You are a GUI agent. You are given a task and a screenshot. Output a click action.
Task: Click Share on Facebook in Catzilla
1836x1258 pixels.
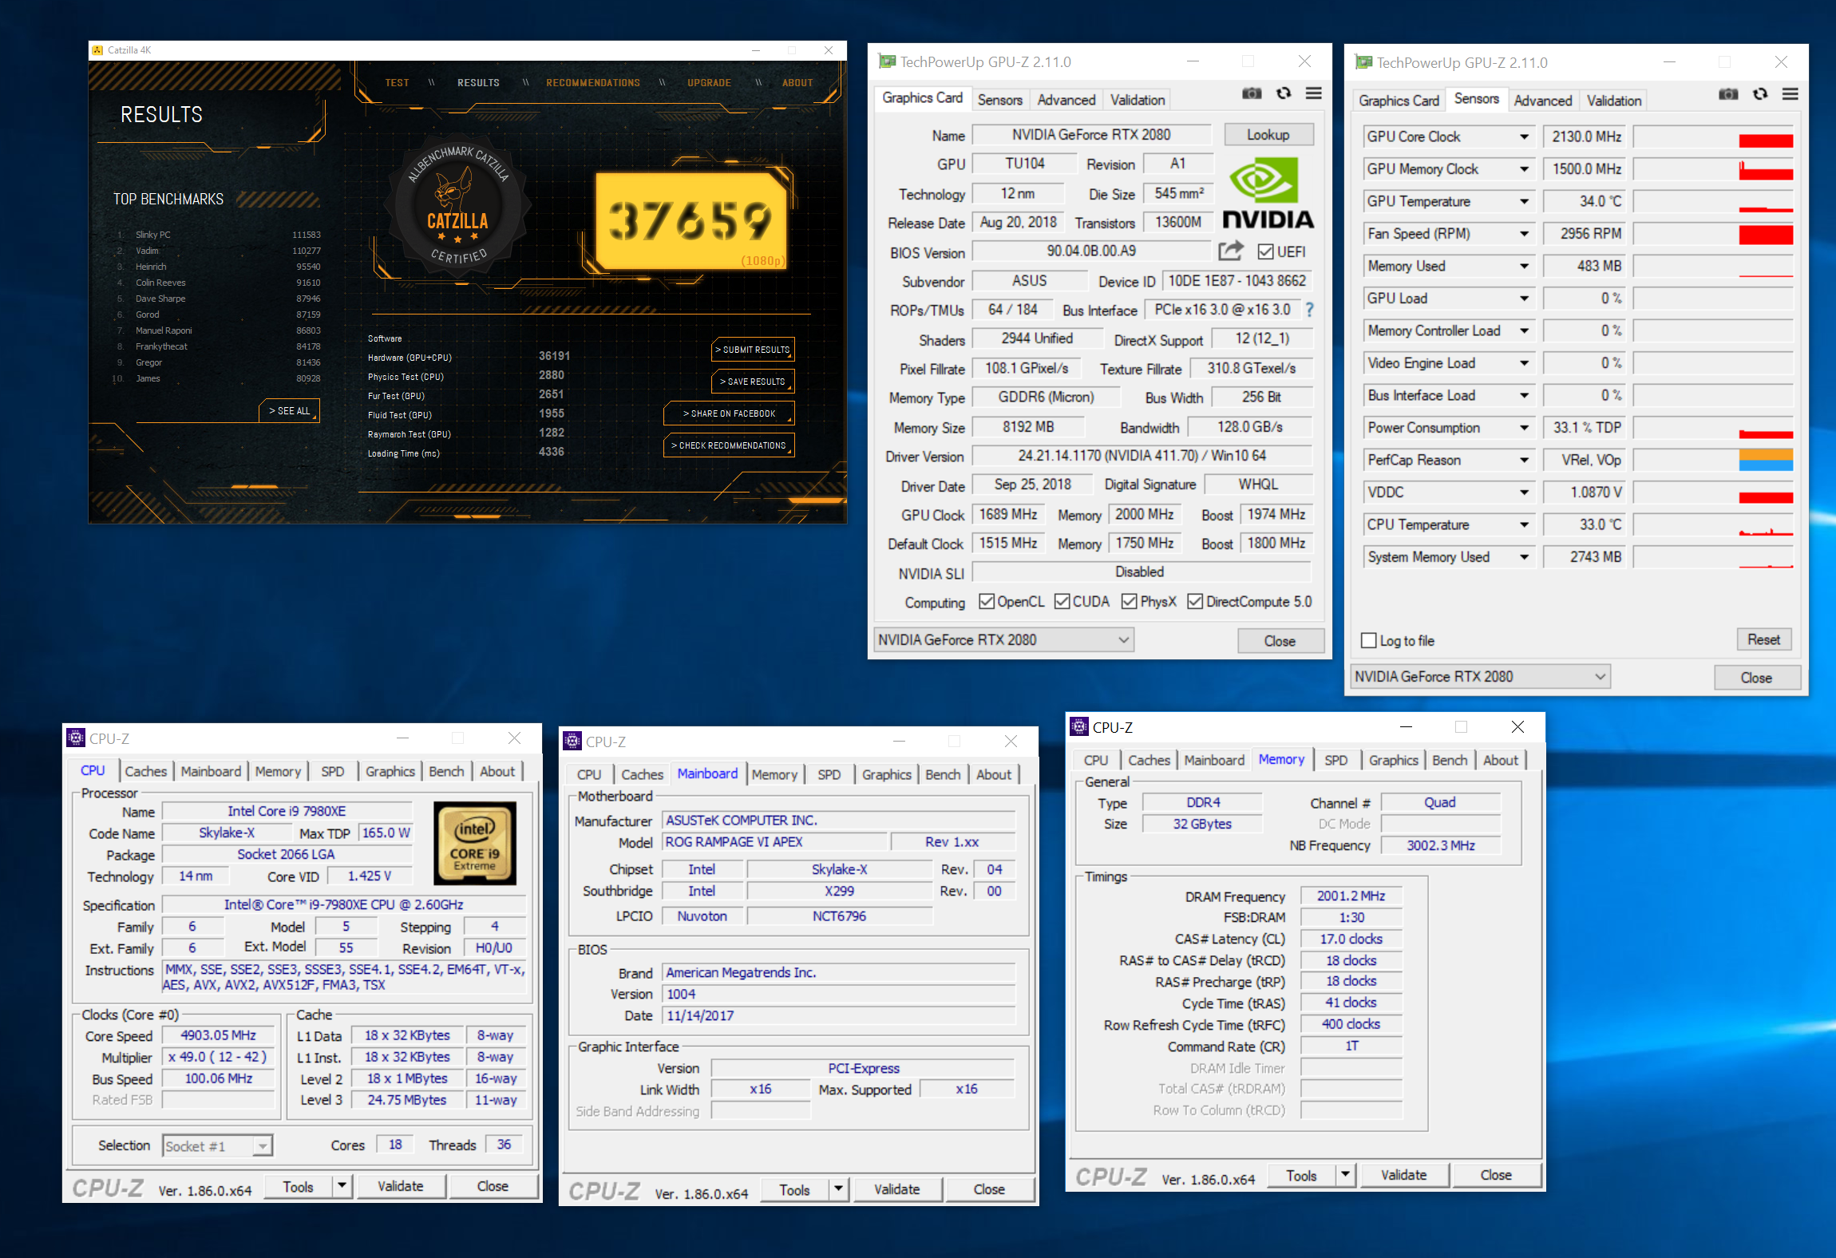[730, 413]
